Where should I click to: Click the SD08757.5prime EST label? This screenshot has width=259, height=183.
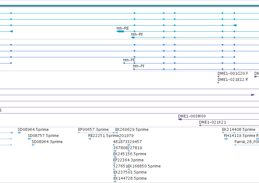(x=43, y=136)
